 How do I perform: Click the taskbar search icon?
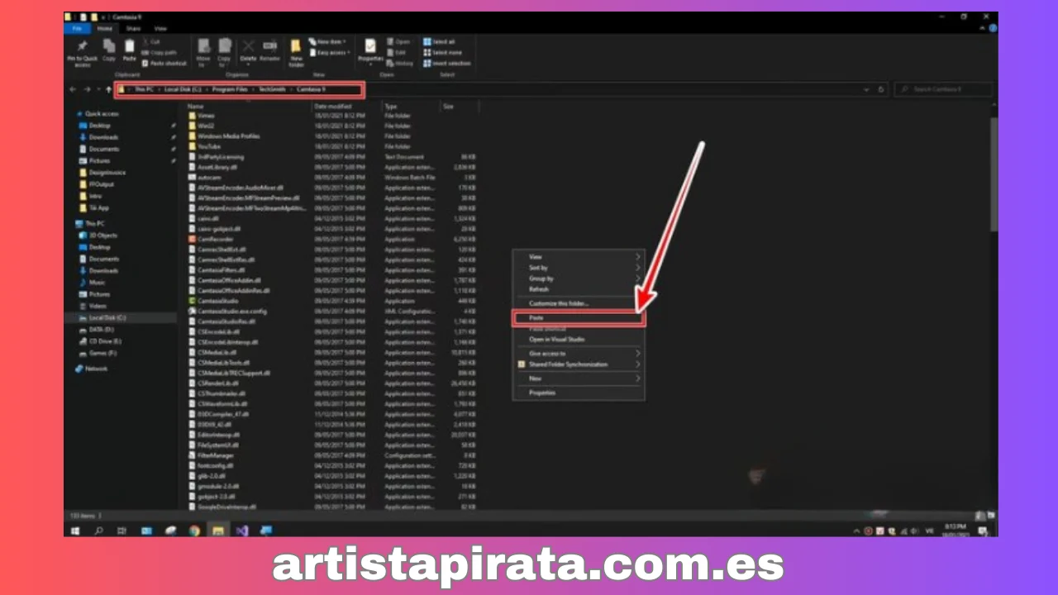click(x=98, y=531)
